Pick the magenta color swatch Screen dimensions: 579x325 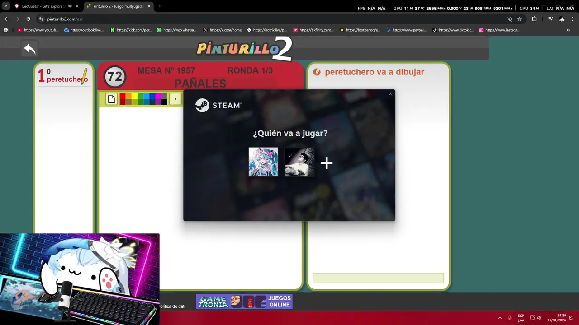(x=158, y=96)
